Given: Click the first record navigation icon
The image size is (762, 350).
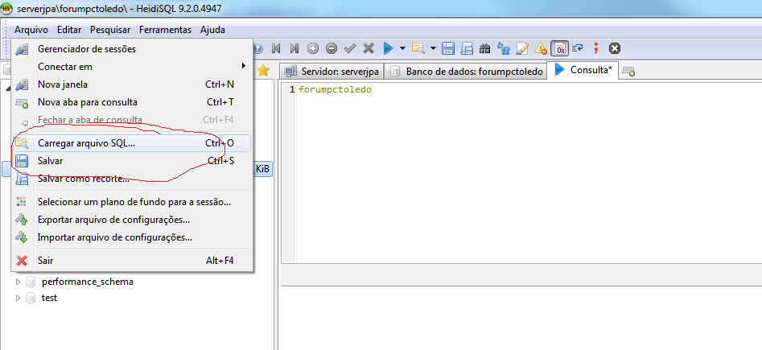Looking at the screenshot, I should (x=276, y=48).
